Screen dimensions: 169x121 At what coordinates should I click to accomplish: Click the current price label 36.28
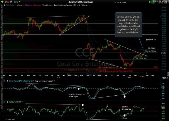[163, 53]
